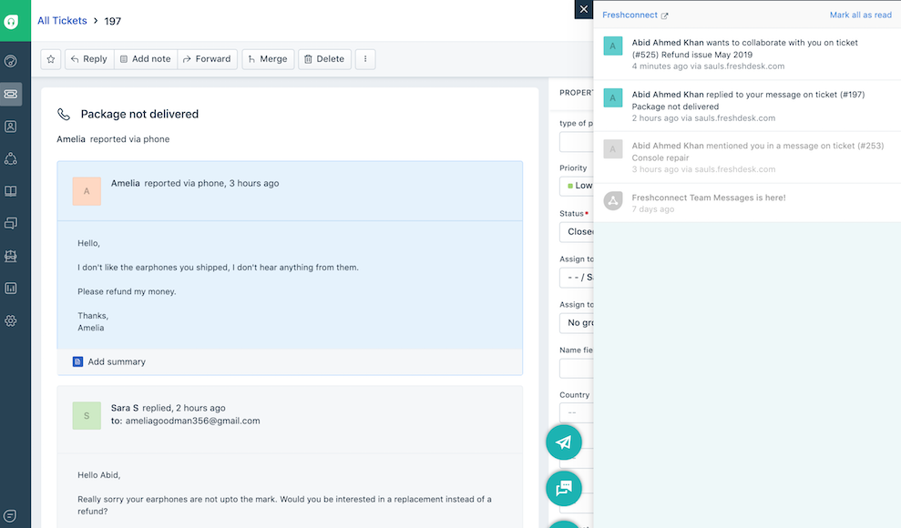The width and height of the screenshot is (901, 528).
Task: Open notification mentioning ticket #253 Console repair
Action: pyautogui.click(x=747, y=157)
